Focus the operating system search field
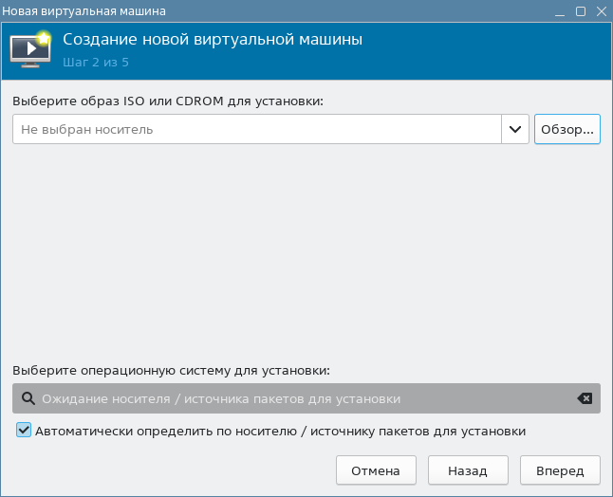This screenshot has width=613, height=497. click(304, 399)
